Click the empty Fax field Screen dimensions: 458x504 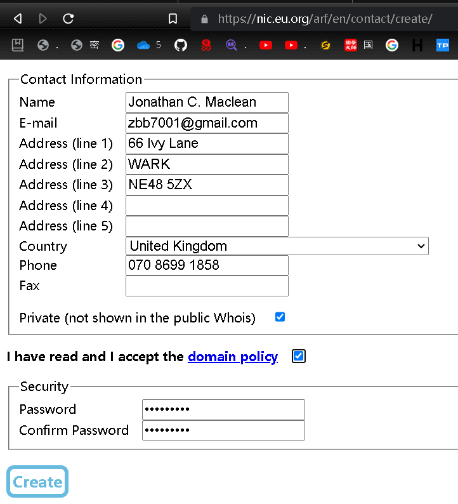pyautogui.click(x=207, y=286)
